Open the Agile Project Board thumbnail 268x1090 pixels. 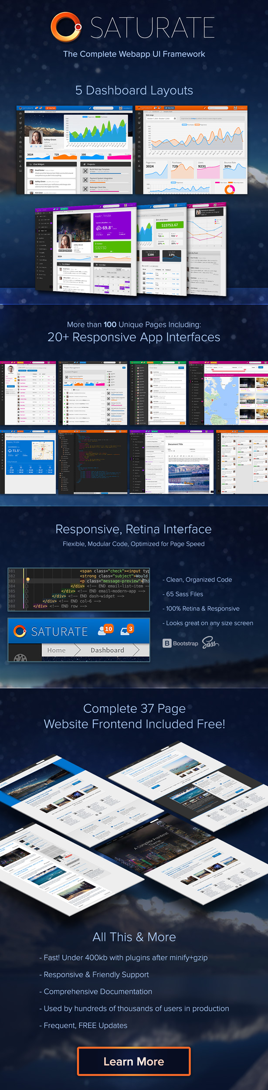(242, 462)
